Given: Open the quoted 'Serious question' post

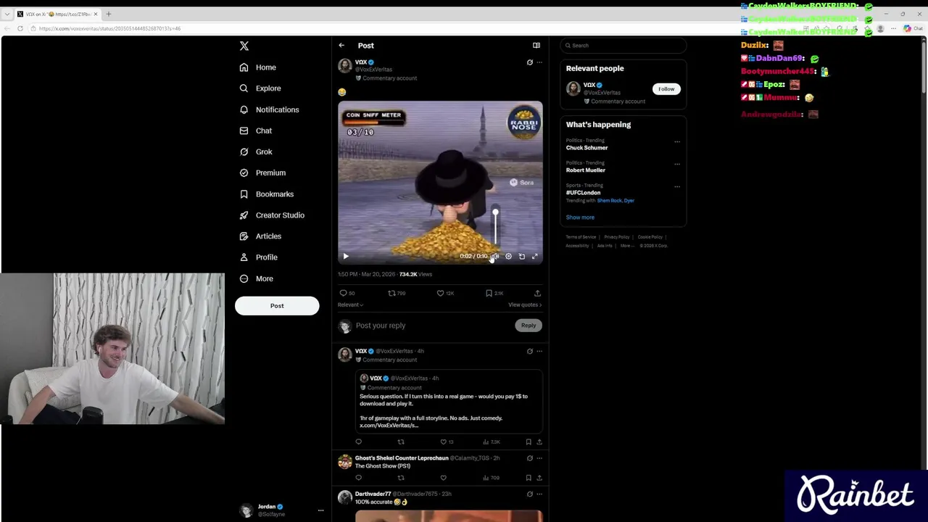Looking at the screenshot, I should pos(449,402).
